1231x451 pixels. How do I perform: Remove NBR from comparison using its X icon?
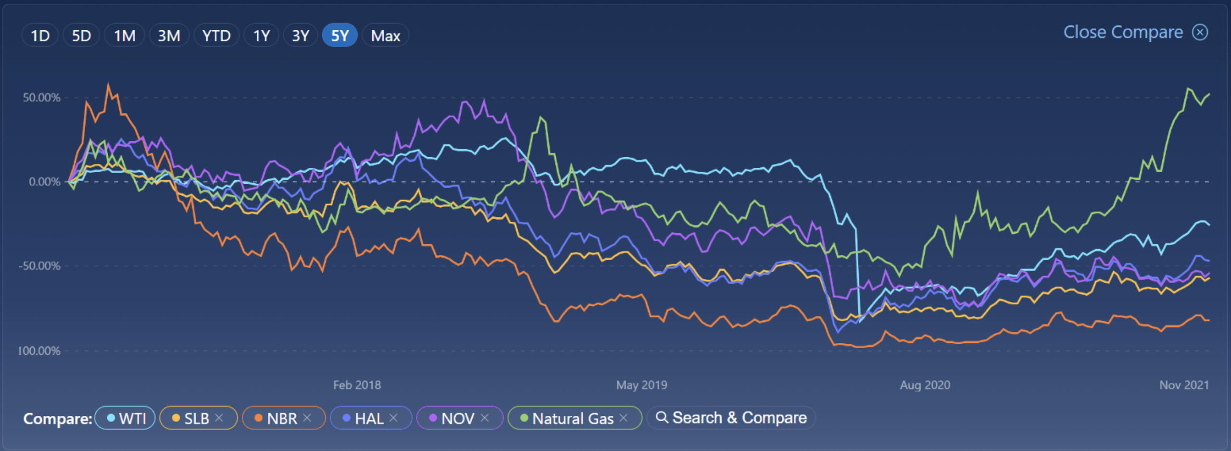[x=307, y=418]
